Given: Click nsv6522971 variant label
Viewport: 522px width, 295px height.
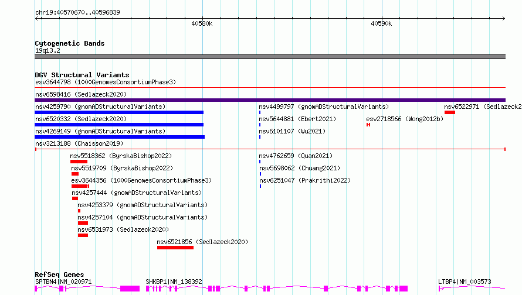Looking at the screenshot, I should pyautogui.click(x=483, y=107).
